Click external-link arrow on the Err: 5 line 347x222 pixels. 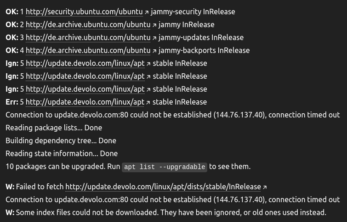click(x=148, y=102)
